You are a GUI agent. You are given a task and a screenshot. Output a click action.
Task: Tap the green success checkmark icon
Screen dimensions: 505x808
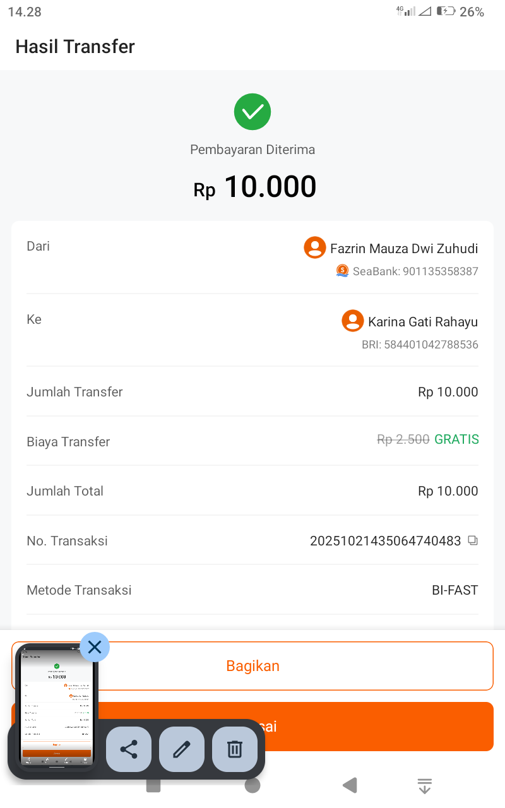point(252,112)
